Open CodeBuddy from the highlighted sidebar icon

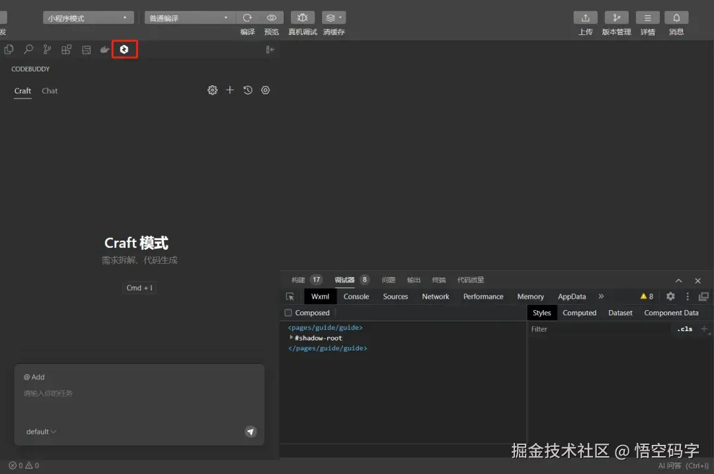click(124, 49)
